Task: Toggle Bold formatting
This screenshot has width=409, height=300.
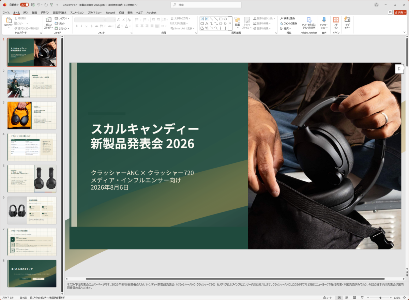Action: 77,26
